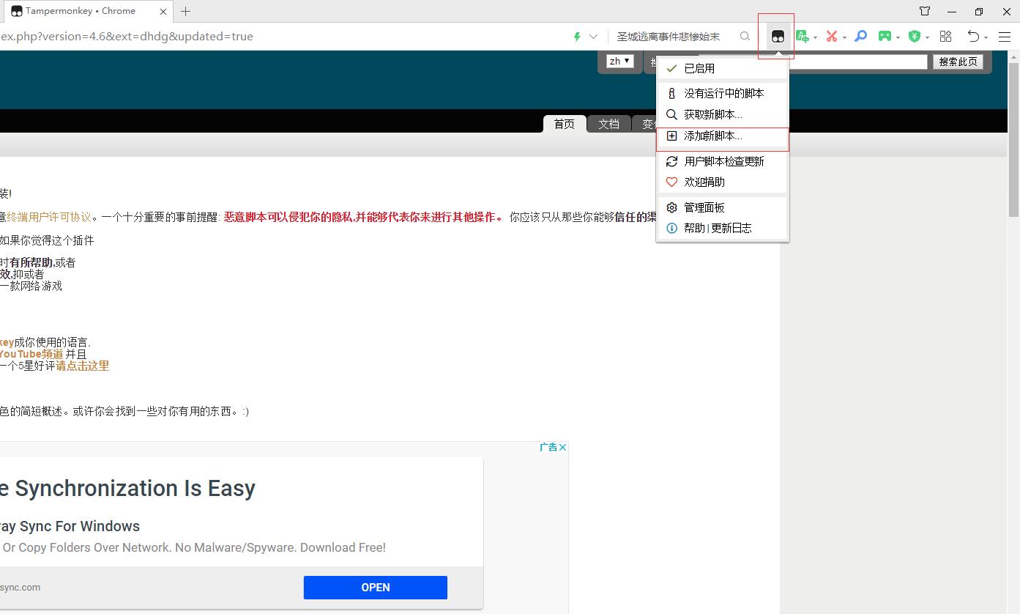This screenshot has width=1020, height=614.
Task: Expand the dropdown arrow beside the lightning icon
Action: coord(593,37)
